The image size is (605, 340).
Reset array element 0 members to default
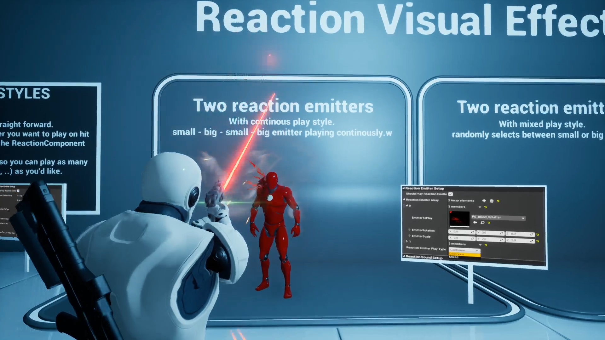click(485, 207)
